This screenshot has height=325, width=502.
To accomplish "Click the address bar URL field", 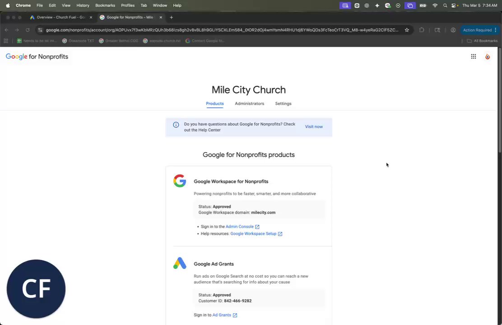I will [x=222, y=30].
